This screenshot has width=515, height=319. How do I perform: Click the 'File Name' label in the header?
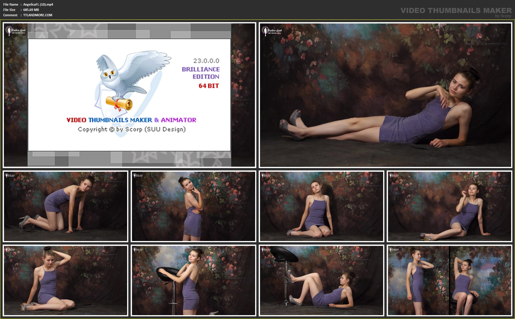[11, 4]
